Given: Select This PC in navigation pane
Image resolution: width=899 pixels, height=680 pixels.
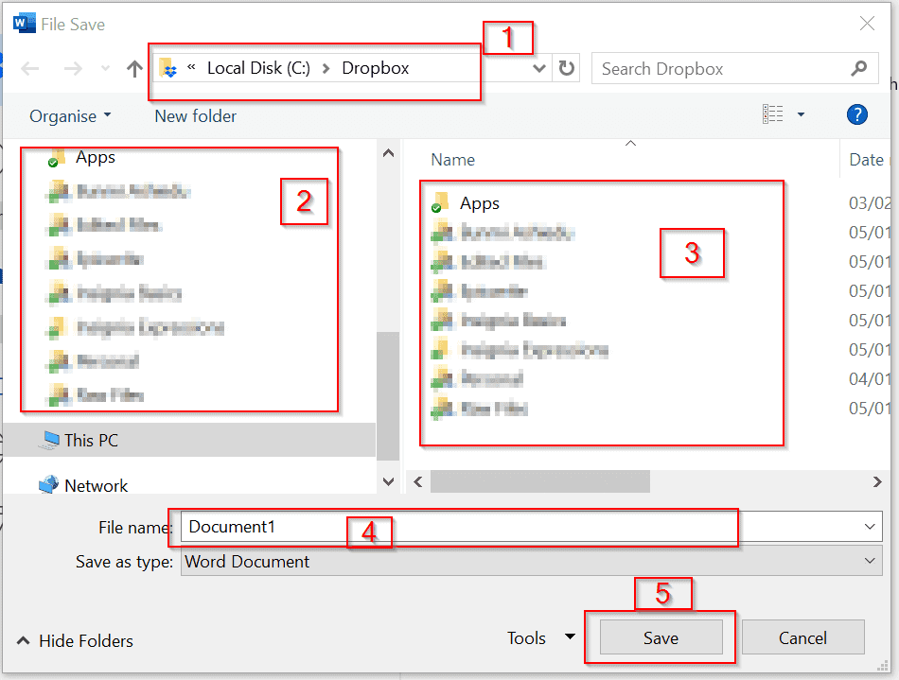Looking at the screenshot, I should 91,440.
